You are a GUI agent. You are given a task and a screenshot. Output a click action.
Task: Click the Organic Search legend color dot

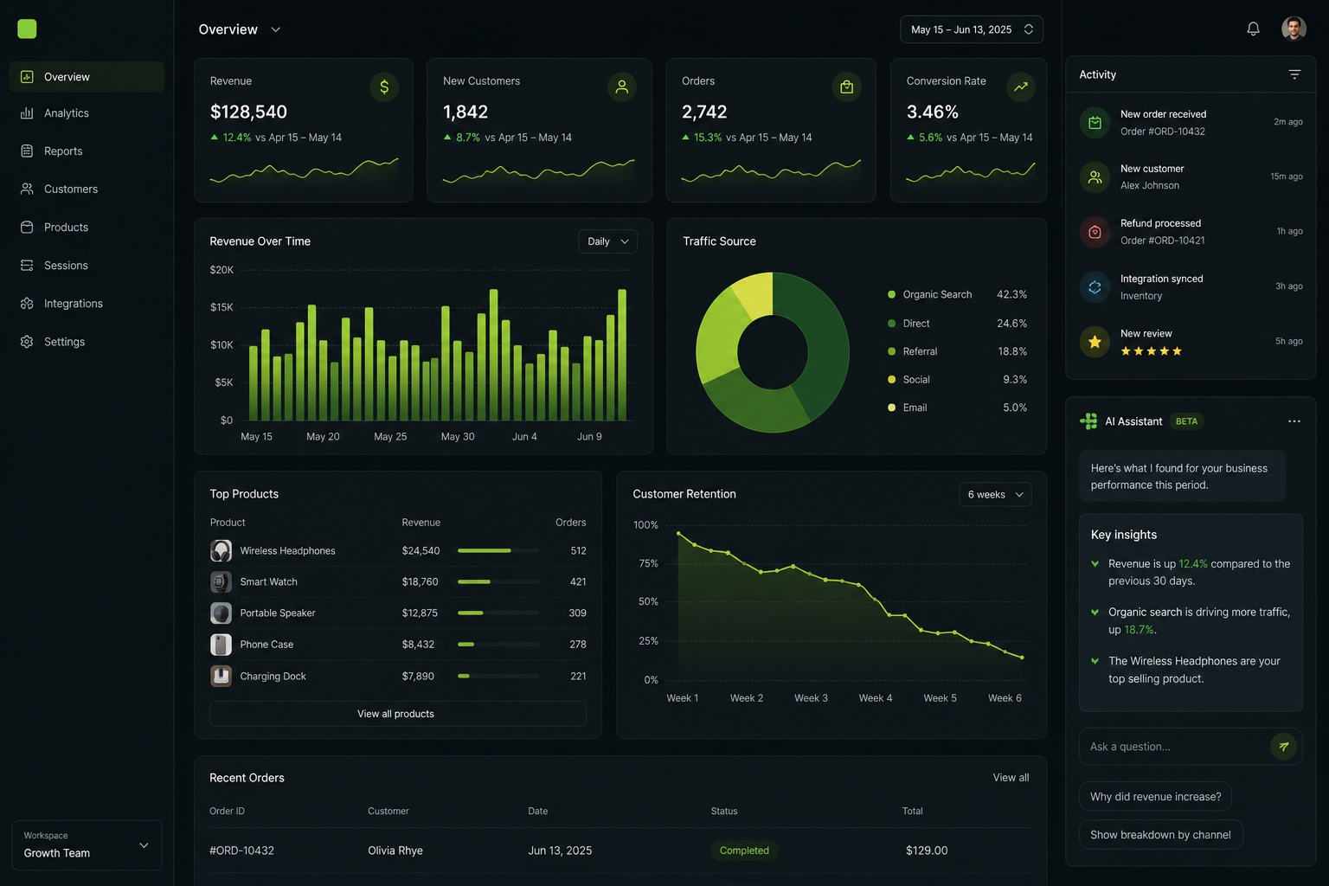891,295
